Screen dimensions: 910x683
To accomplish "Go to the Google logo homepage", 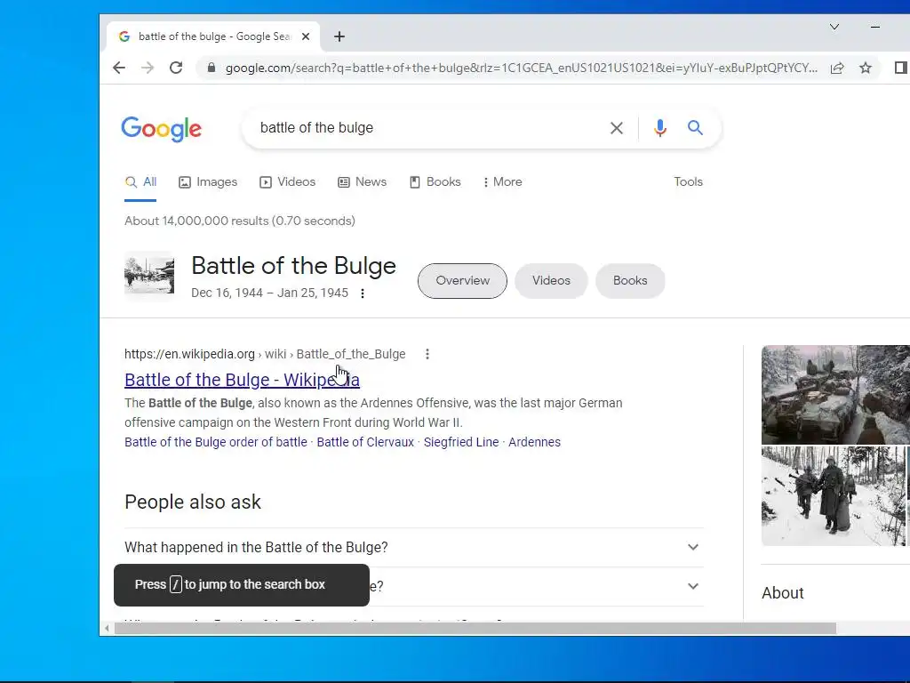I will coord(162,129).
